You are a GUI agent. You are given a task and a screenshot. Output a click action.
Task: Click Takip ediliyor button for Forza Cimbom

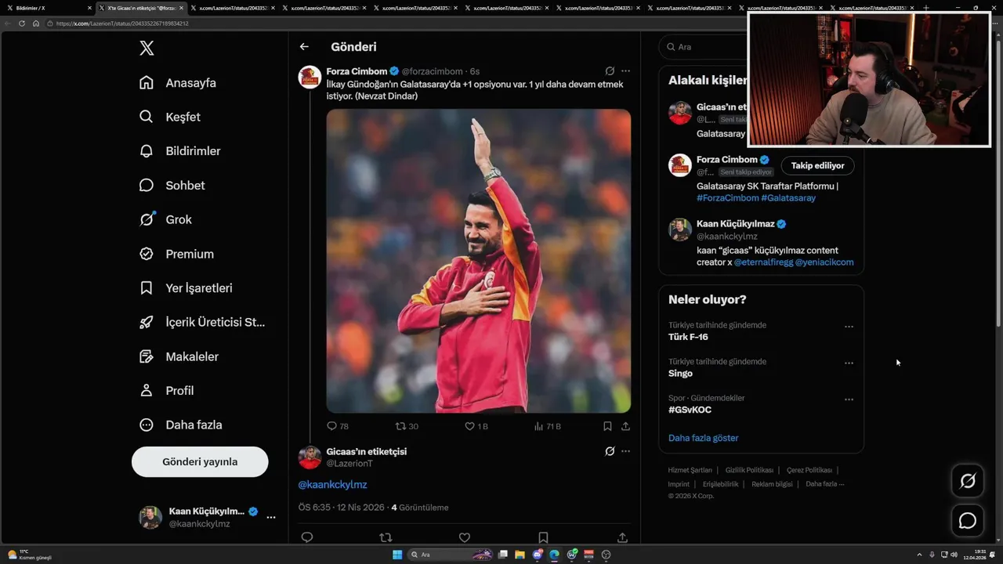pyautogui.click(x=817, y=166)
